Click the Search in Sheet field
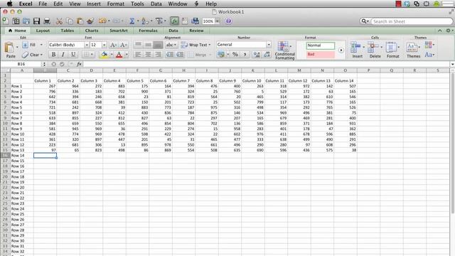455x256 pixels. point(411,21)
